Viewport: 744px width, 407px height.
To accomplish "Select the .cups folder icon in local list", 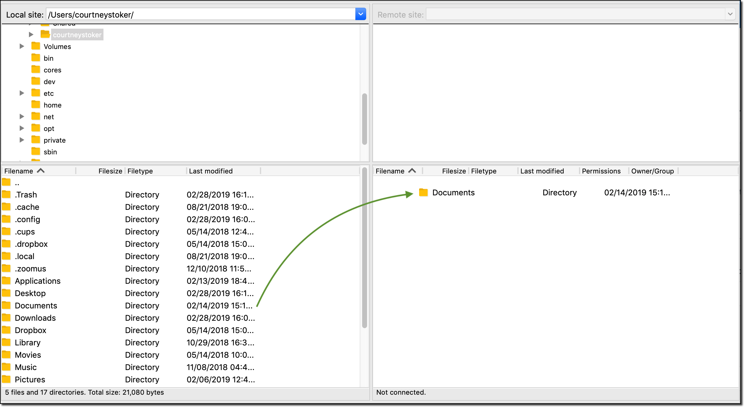I will 6,231.
